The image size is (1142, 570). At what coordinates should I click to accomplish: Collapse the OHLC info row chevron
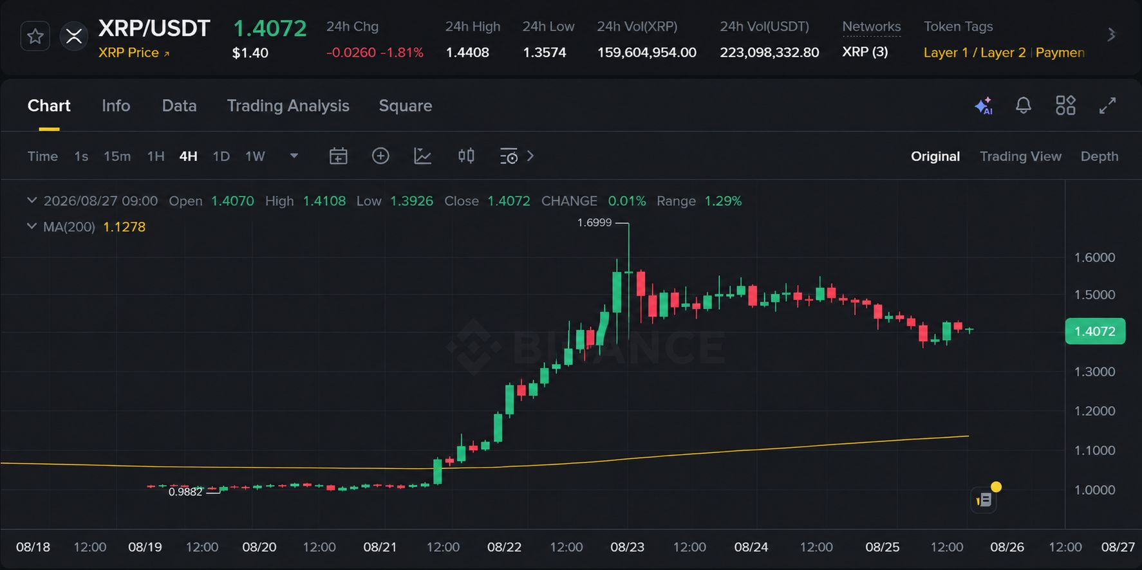click(x=31, y=201)
